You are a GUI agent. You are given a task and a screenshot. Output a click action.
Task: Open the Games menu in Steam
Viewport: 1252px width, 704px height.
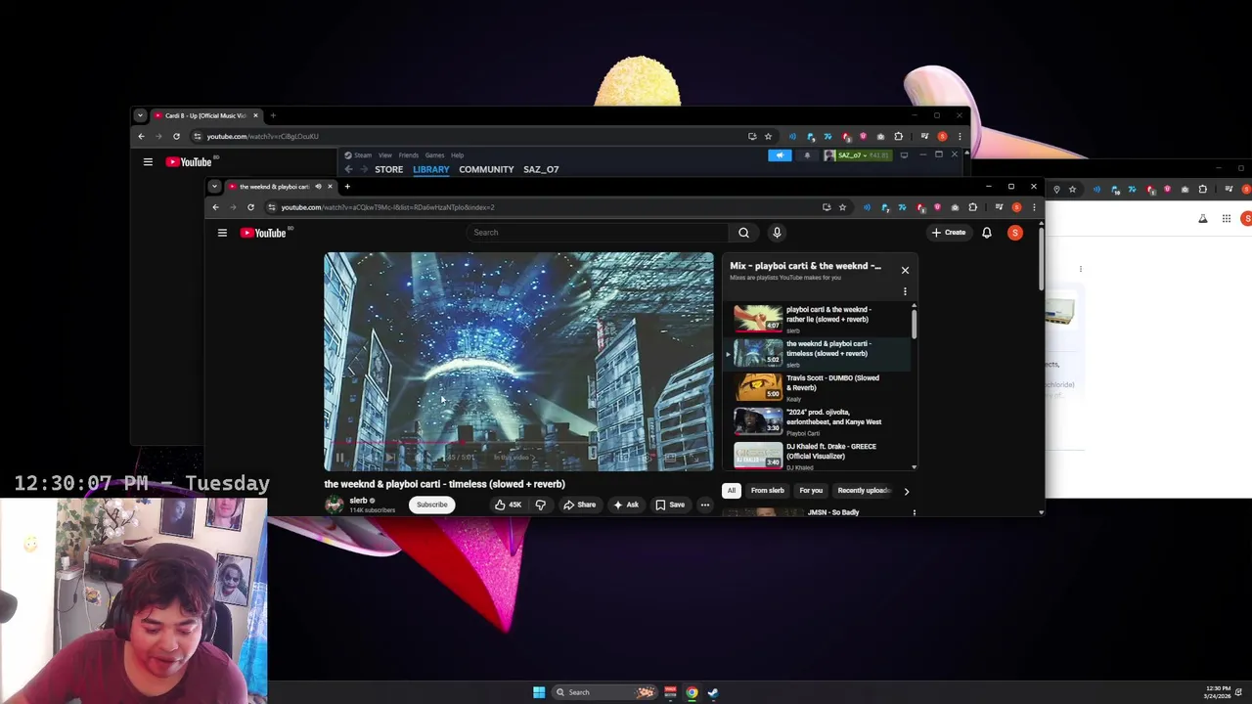coord(434,155)
